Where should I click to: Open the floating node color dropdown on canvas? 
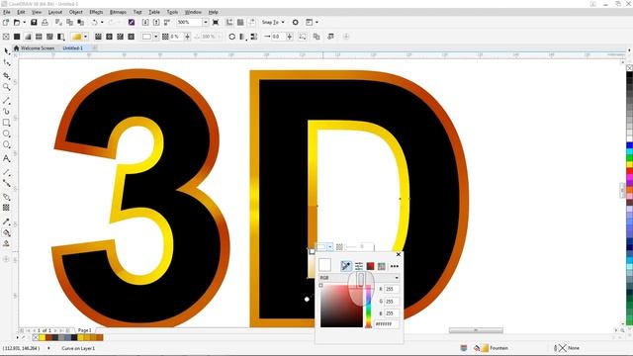(x=329, y=246)
